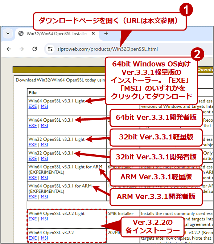Download MSI for Win64 v3.3.1 Light for ARM
Image resolution: width=214 pixels, height=244 pixels.
point(44,178)
